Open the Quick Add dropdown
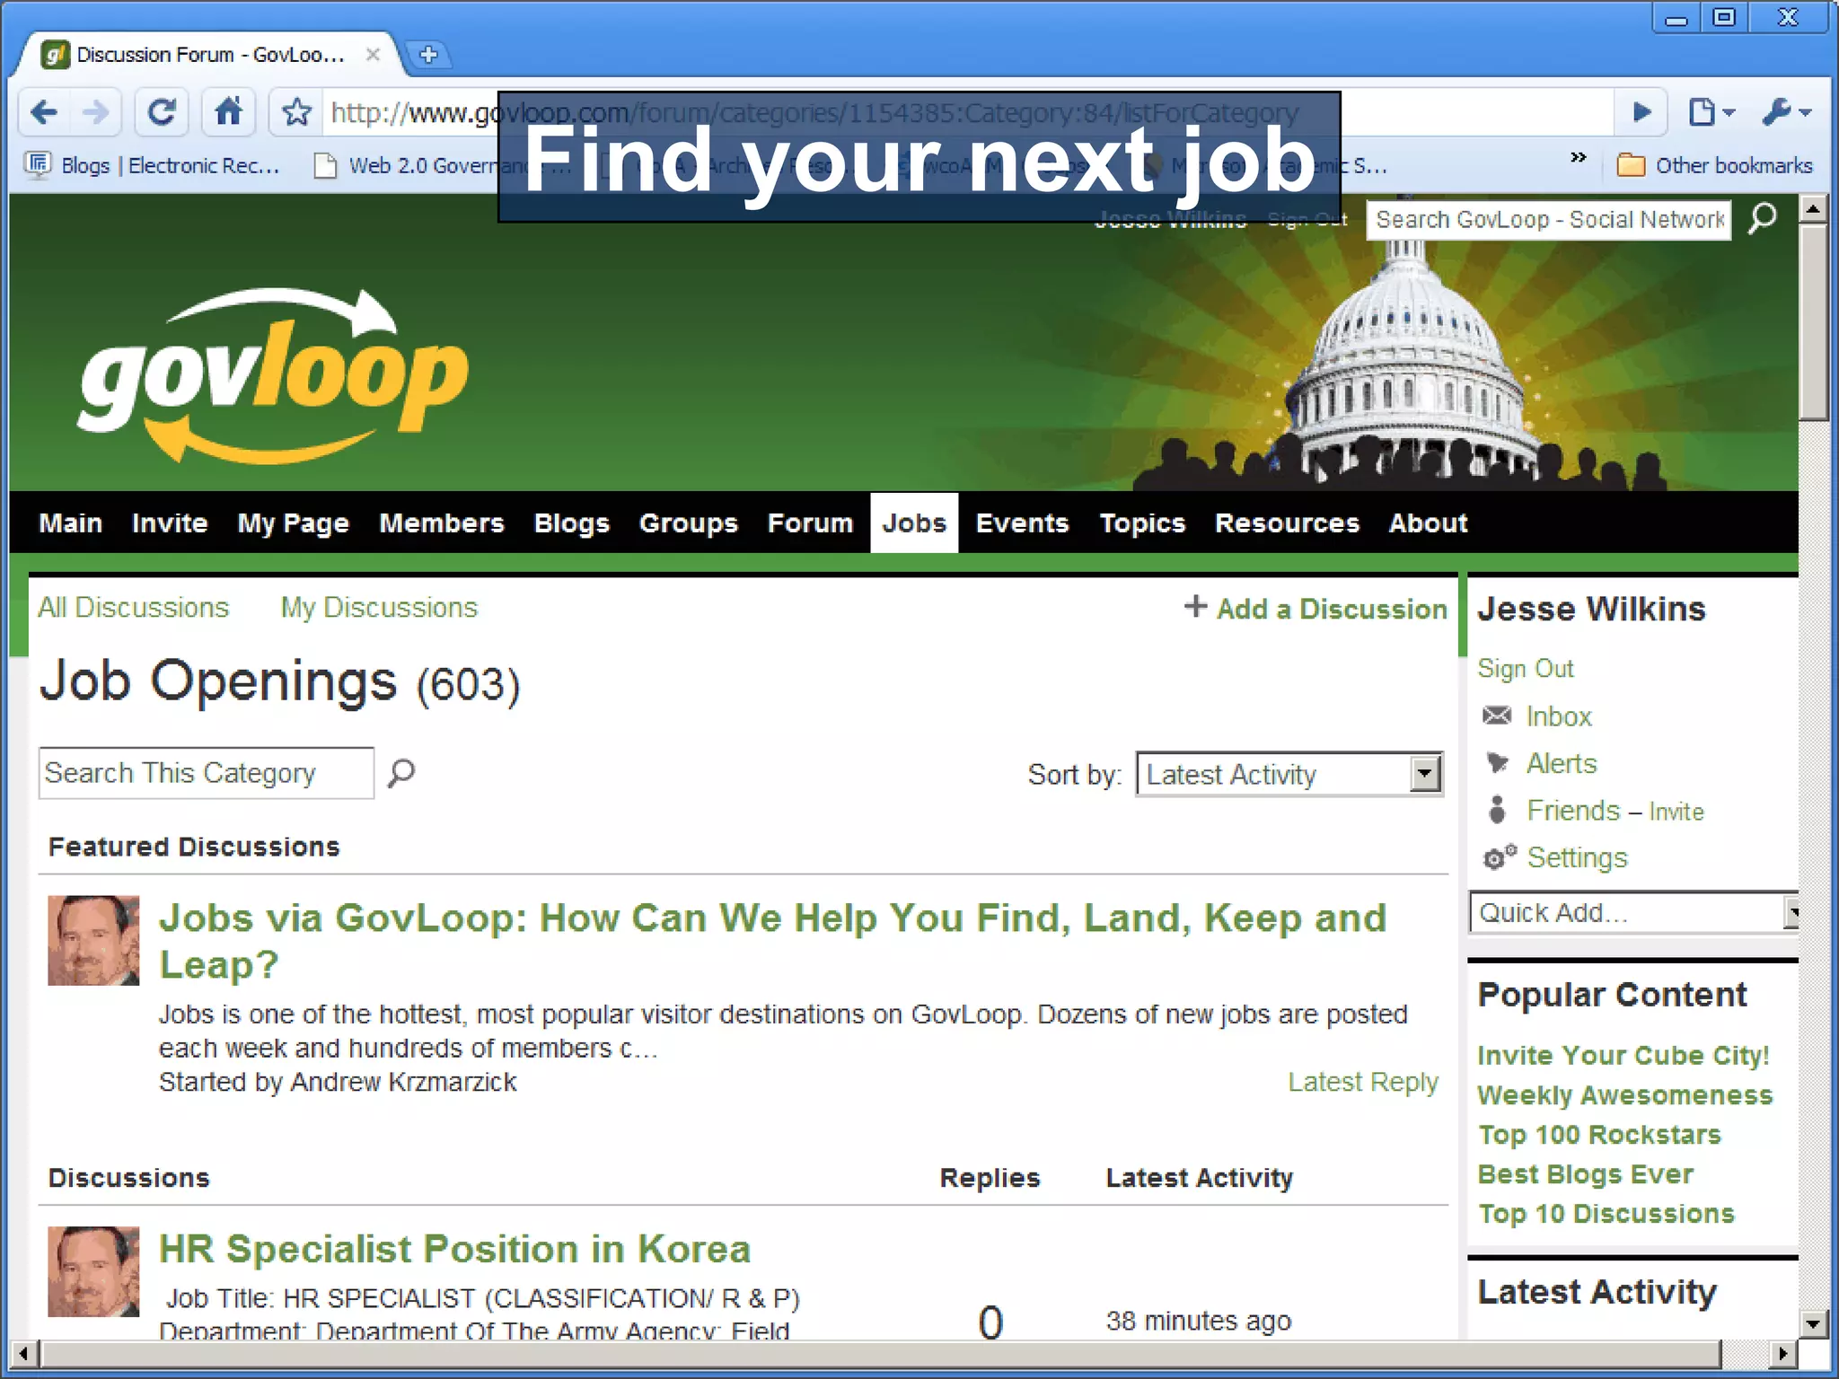This screenshot has height=1379, width=1839. (x=1634, y=913)
